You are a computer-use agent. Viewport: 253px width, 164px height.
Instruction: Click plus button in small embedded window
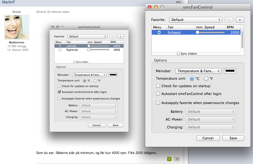click(x=121, y=37)
